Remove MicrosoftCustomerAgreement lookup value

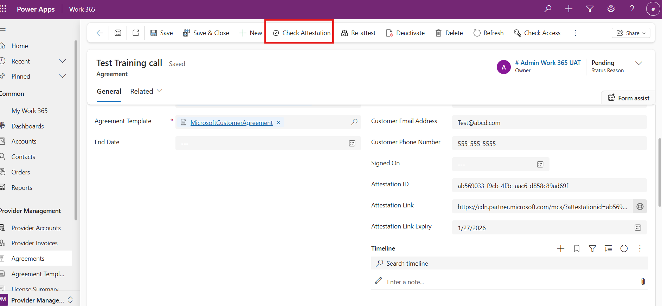(278, 122)
